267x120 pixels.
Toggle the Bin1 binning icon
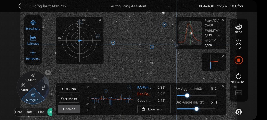coord(239,93)
